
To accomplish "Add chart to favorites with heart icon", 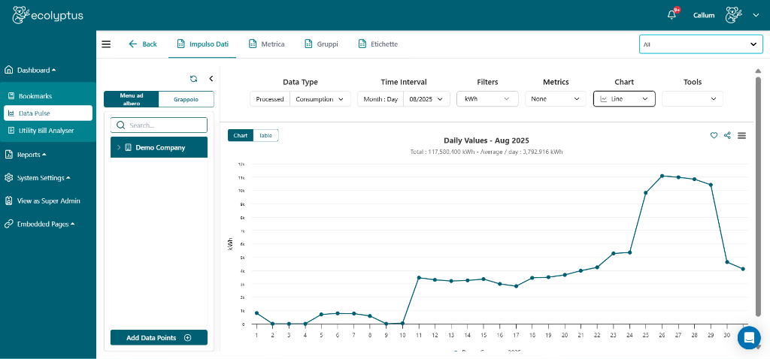I will tap(714, 135).
